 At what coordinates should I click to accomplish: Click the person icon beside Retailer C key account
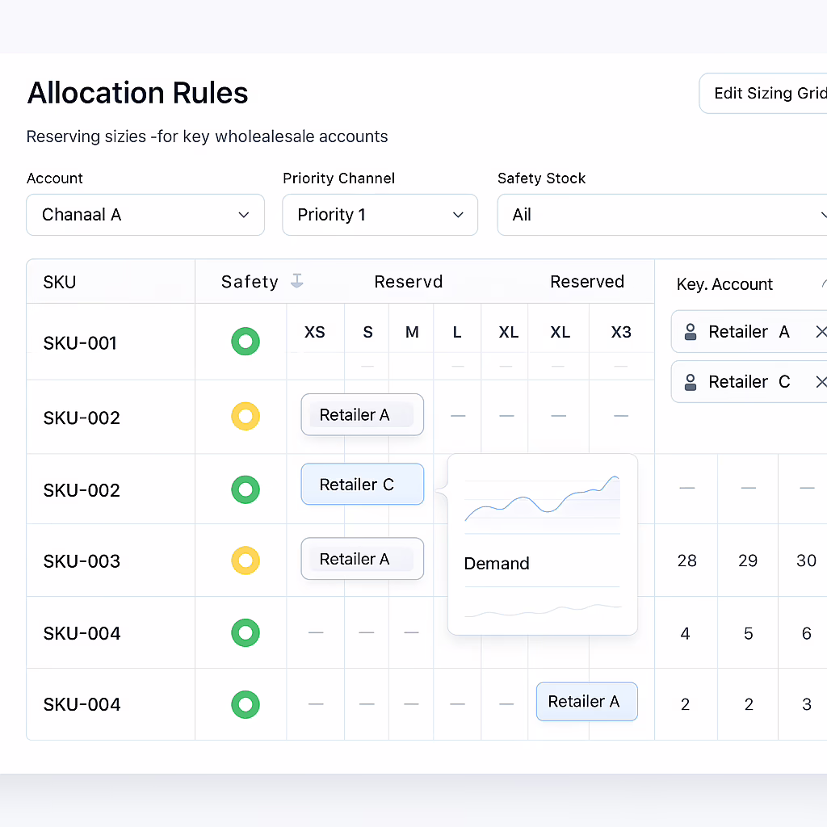(x=691, y=382)
